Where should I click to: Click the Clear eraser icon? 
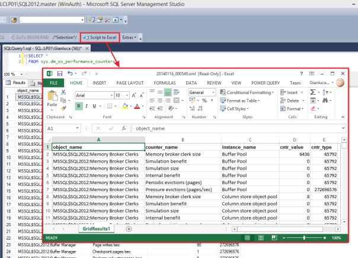point(313,108)
